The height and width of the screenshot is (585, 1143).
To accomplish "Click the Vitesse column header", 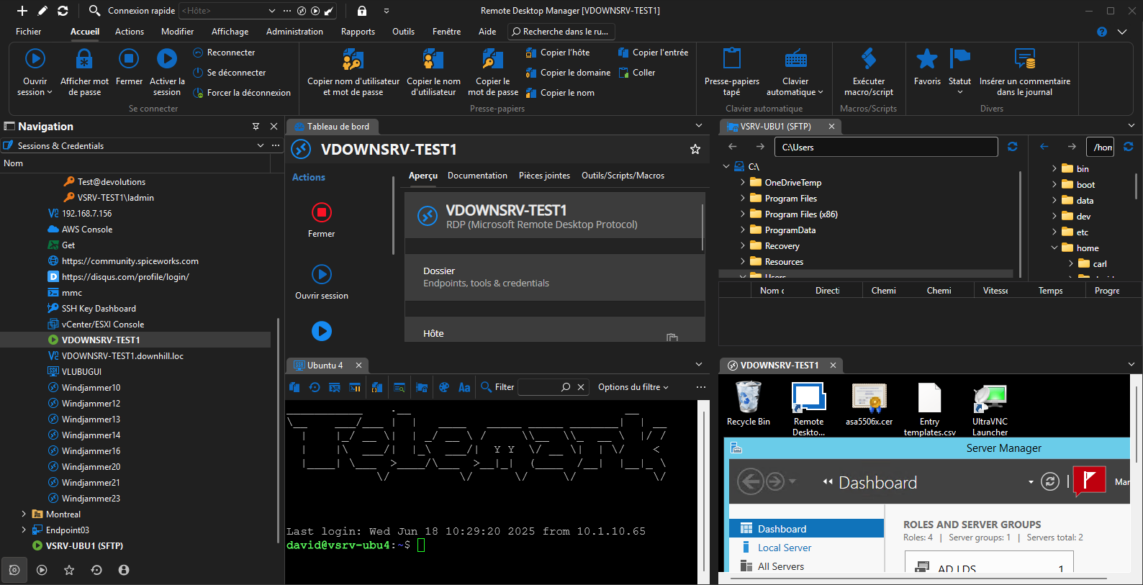I will (995, 291).
